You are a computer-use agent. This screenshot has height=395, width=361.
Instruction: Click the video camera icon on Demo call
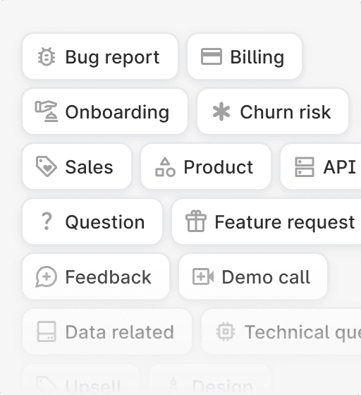tap(203, 276)
